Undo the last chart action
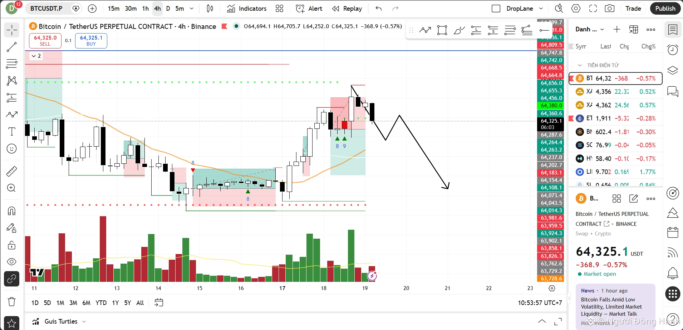The width and height of the screenshot is (683, 330). [x=379, y=9]
